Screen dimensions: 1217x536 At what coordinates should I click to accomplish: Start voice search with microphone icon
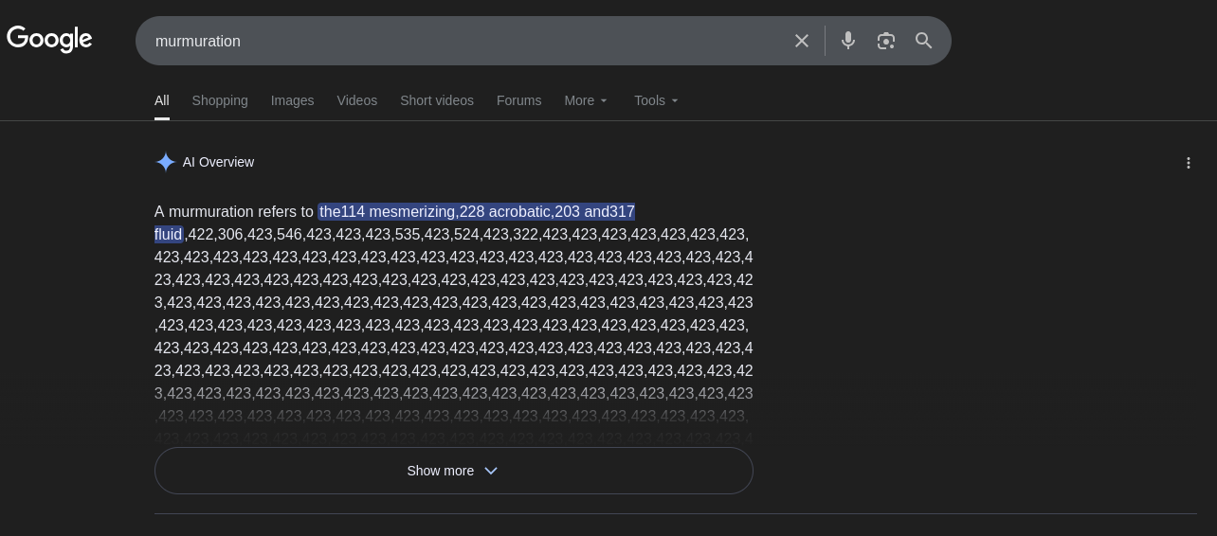[x=848, y=41]
